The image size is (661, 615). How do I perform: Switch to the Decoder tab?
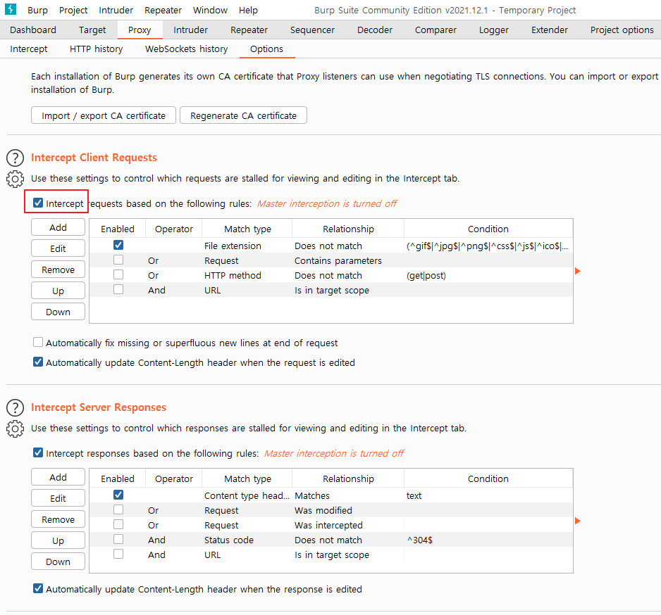(375, 30)
